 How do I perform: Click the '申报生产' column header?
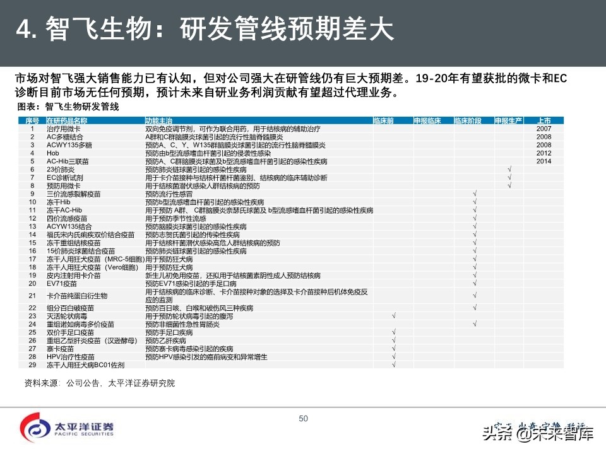click(x=509, y=121)
